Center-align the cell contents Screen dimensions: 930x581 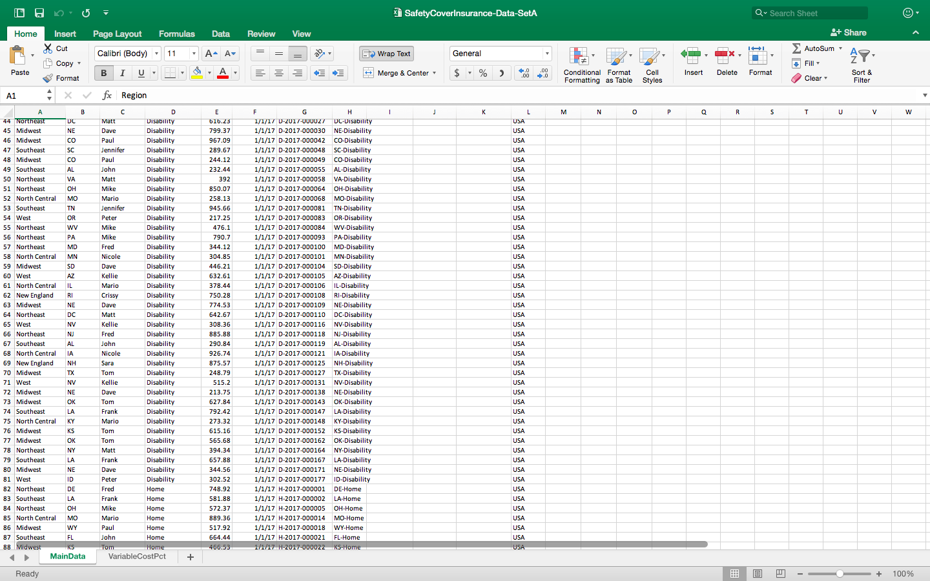click(278, 73)
